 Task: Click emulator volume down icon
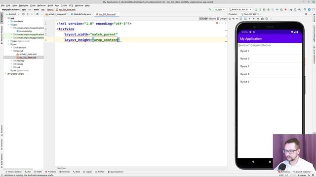coord(237,19)
